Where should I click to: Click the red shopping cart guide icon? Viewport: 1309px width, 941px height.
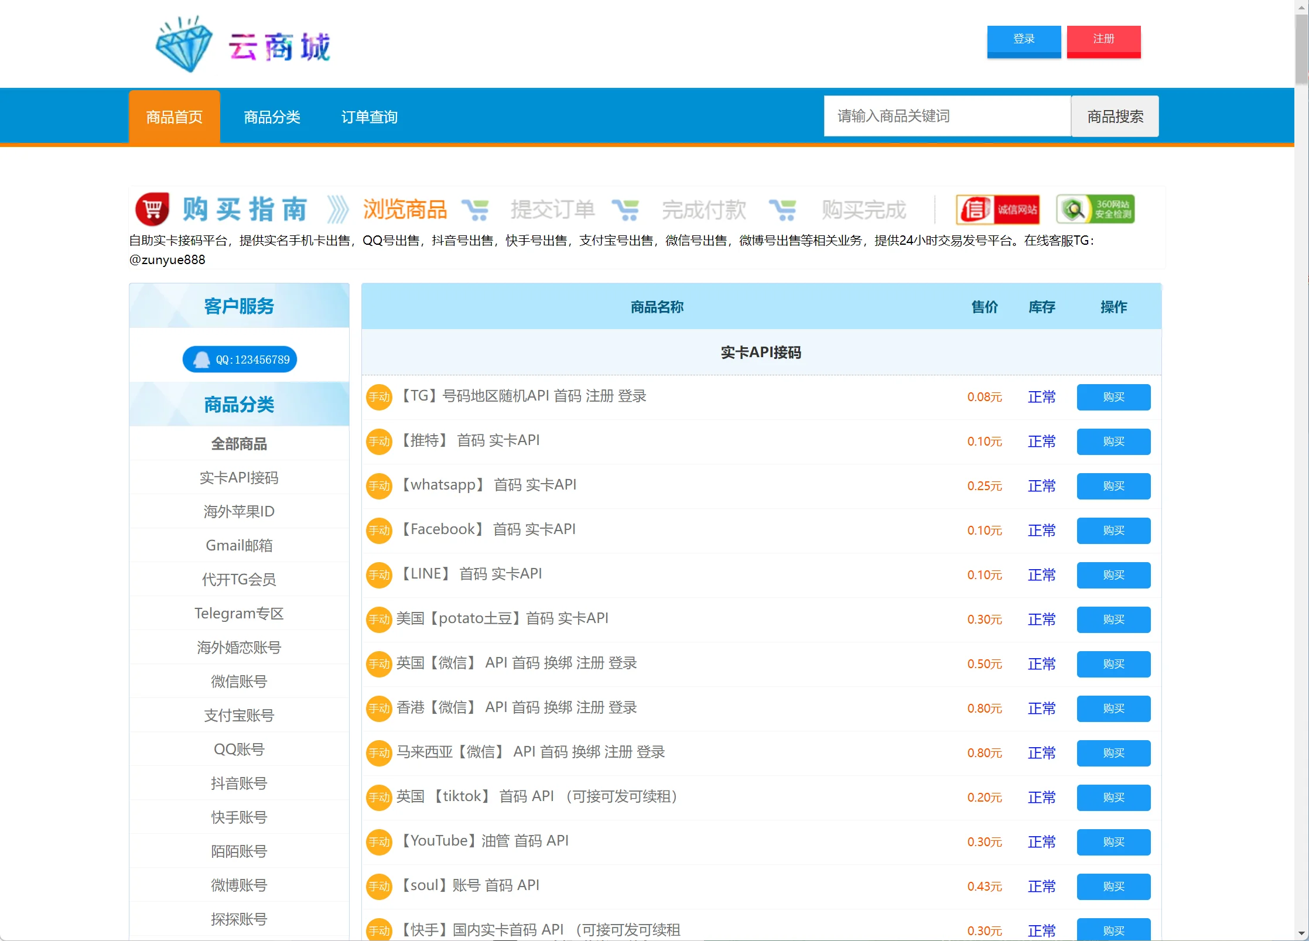[x=152, y=209]
